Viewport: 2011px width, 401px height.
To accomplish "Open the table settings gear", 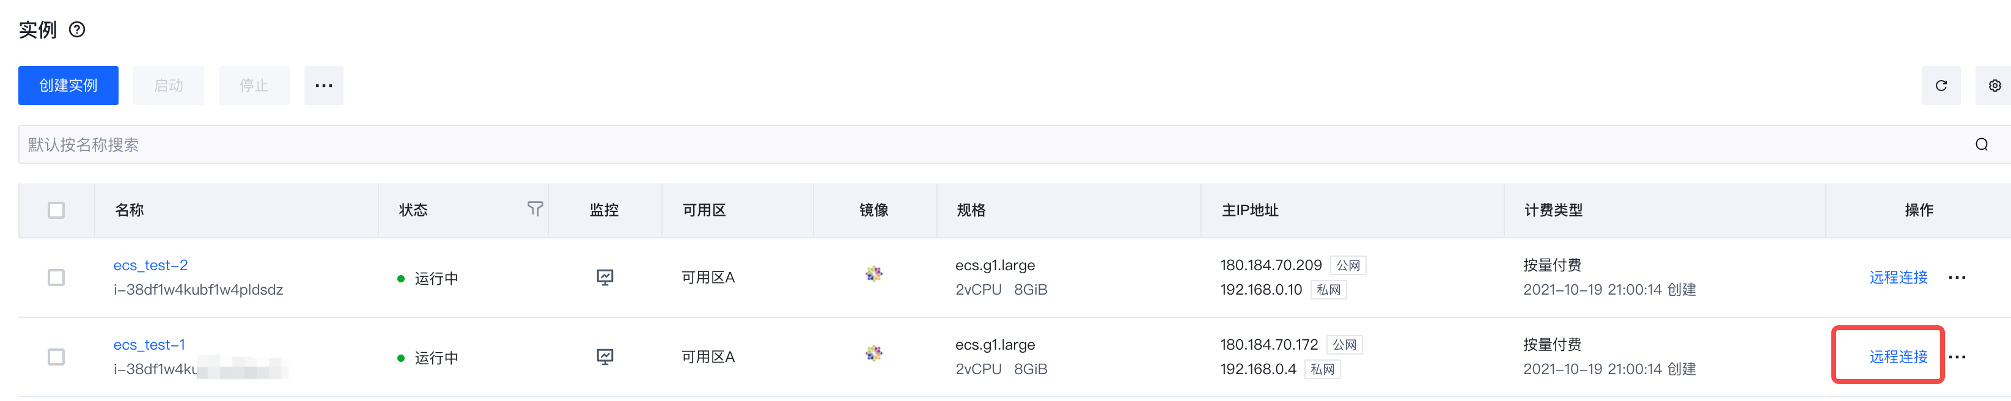I will point(1994,86).
